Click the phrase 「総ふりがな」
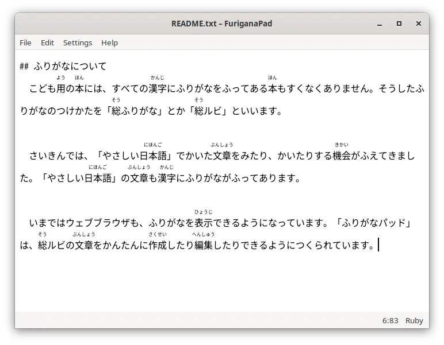The width and height of the screenshot is (444, 345). 135,111
